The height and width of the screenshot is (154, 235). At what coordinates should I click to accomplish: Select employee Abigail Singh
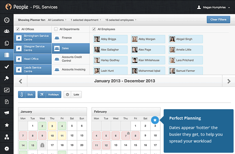186,39
